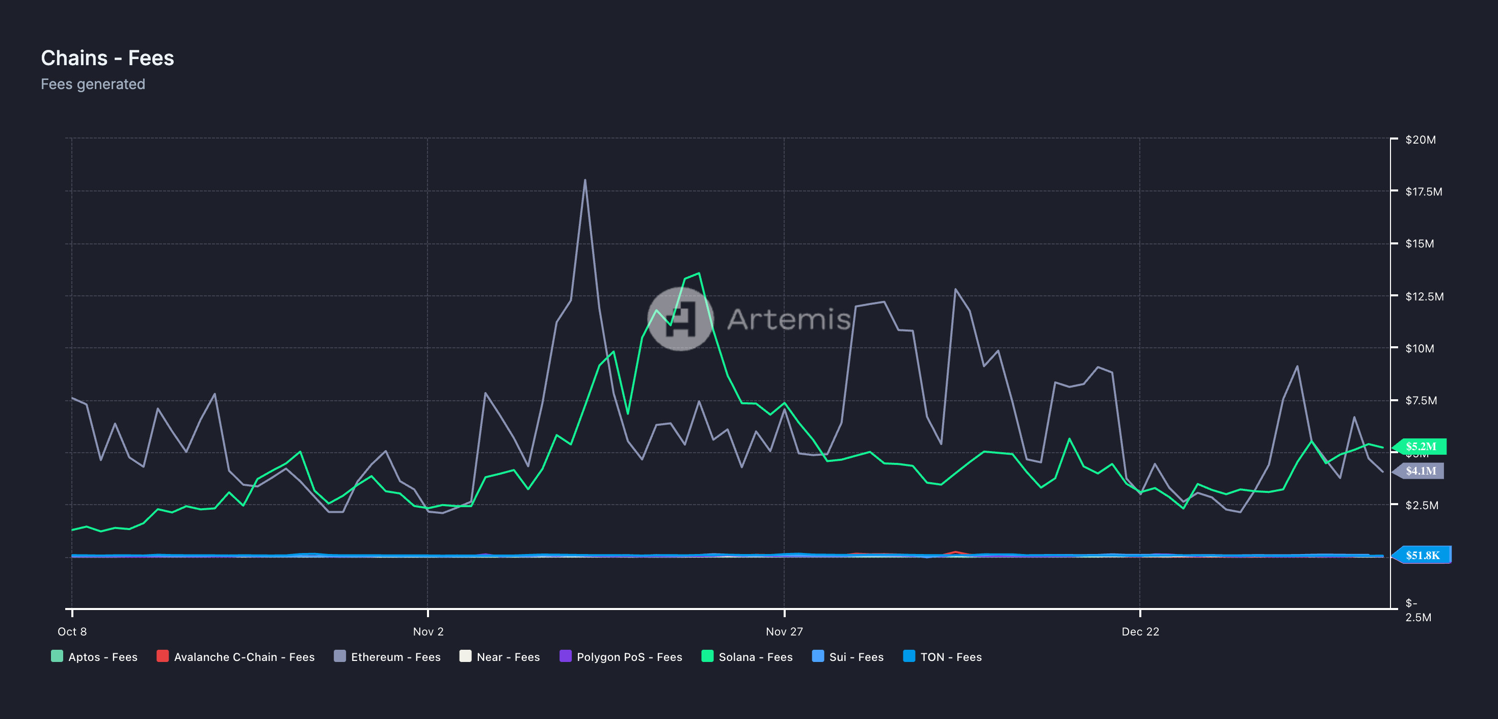Click the Ethereum Fees legend swatch
This screenshot has width=1498, height=719.
click(340, 656)
